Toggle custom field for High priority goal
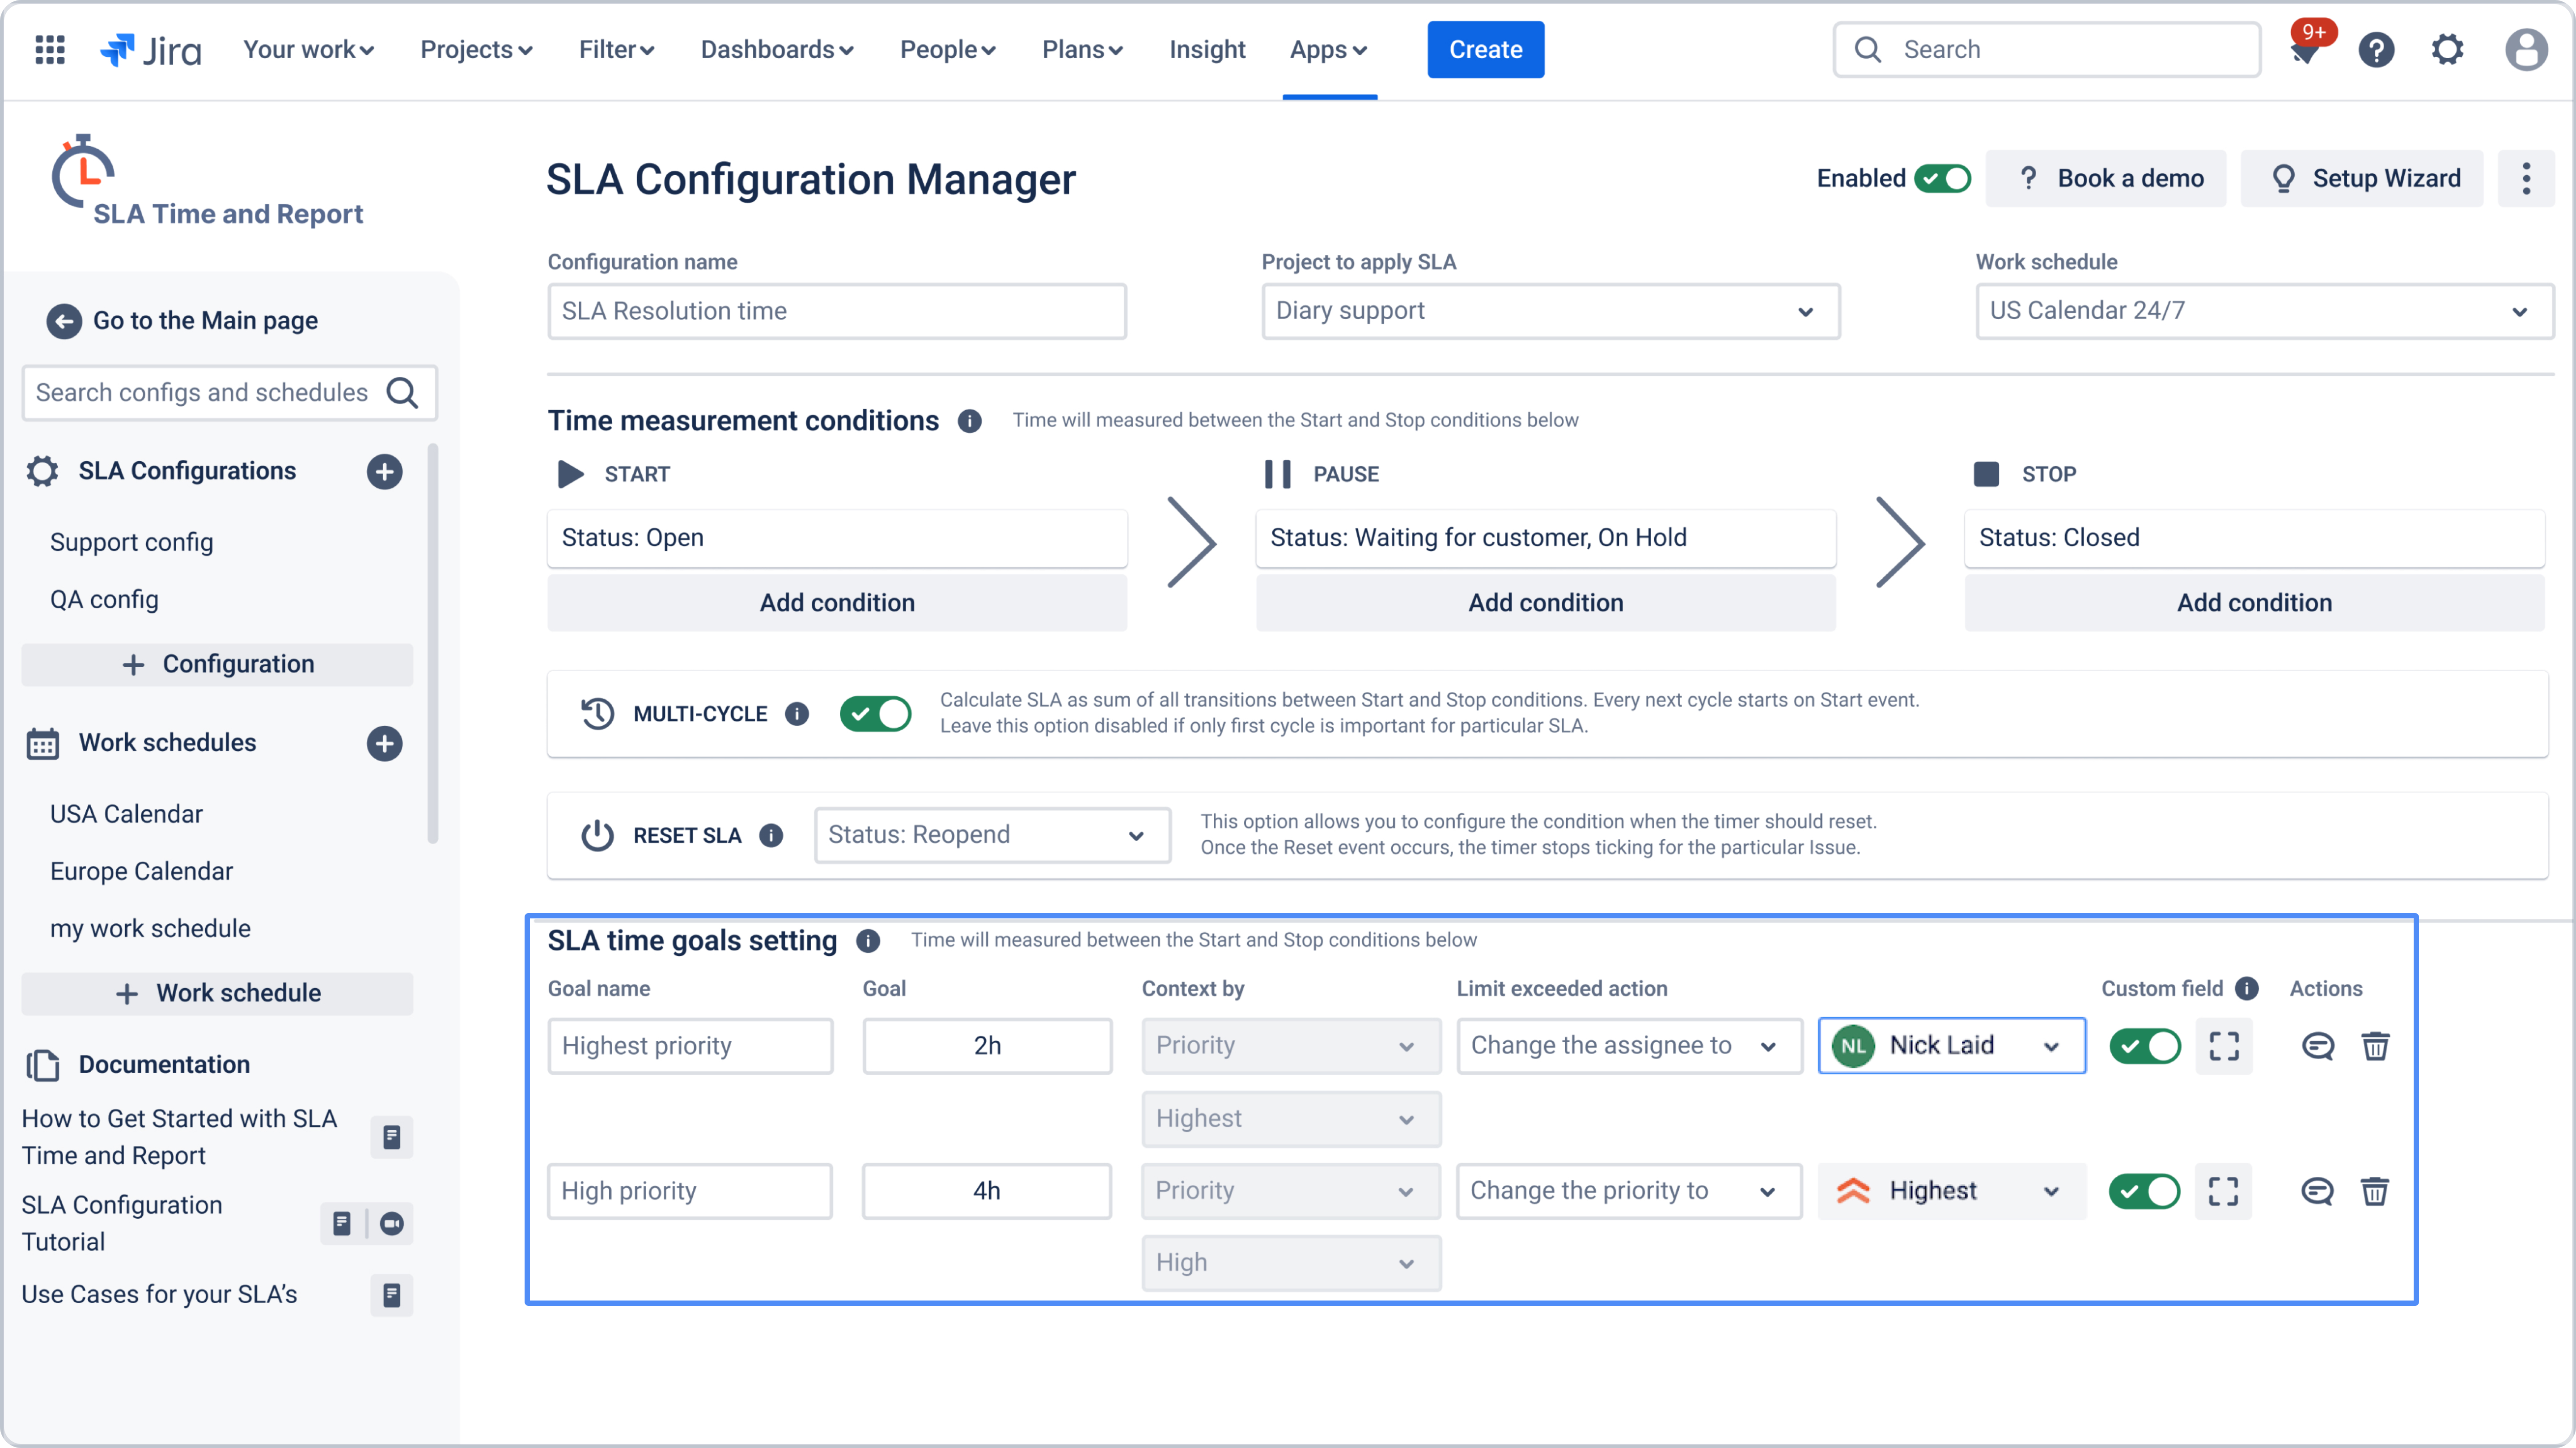The image size is (2576, 1448). (2144, 1191)
